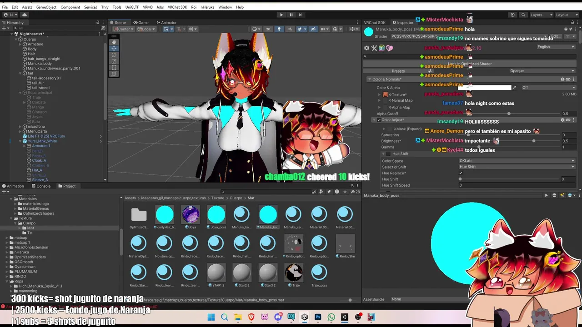Open the VRChat SDK menu in menu bar
The height and width of the screenshot is (327, 582).
coord(177,7)
